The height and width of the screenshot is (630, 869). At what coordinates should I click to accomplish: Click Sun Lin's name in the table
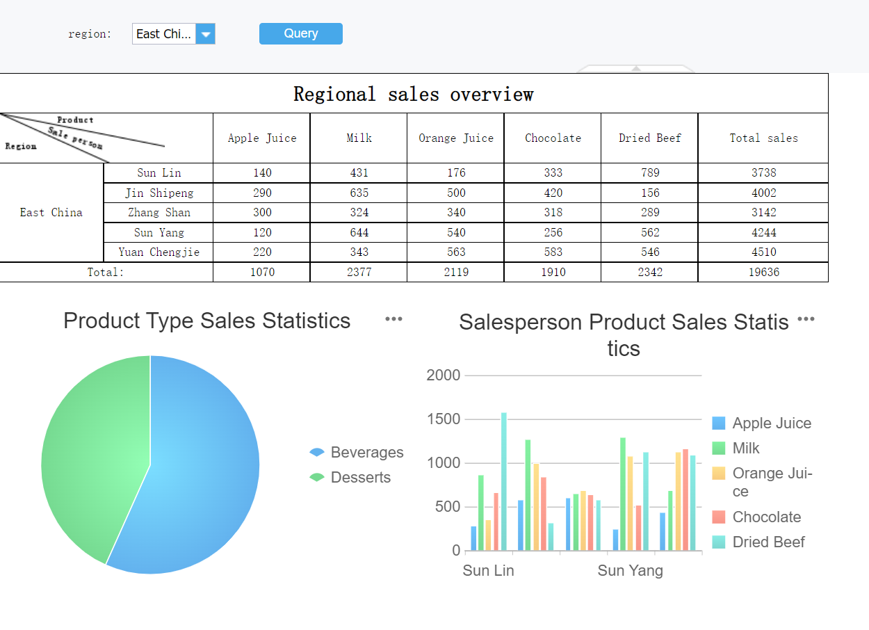(x=158, y=172)
